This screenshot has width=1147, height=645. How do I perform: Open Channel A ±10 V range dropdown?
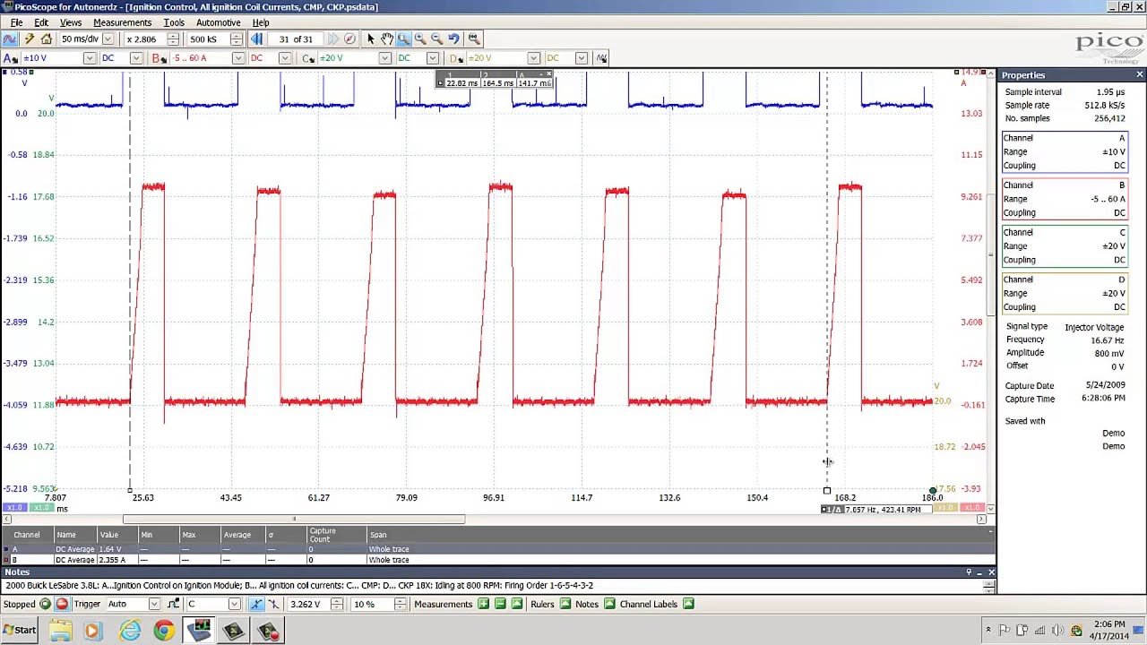89,58
